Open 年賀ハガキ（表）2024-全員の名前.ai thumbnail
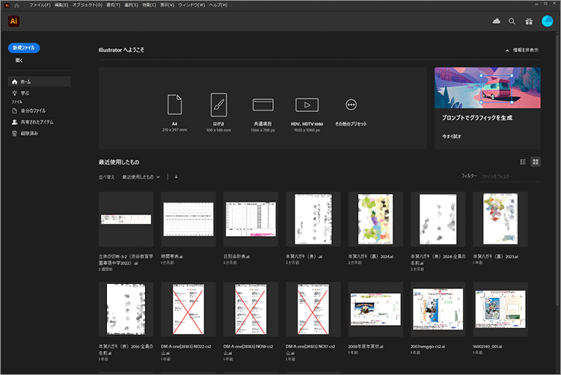 tap(438, 220)
